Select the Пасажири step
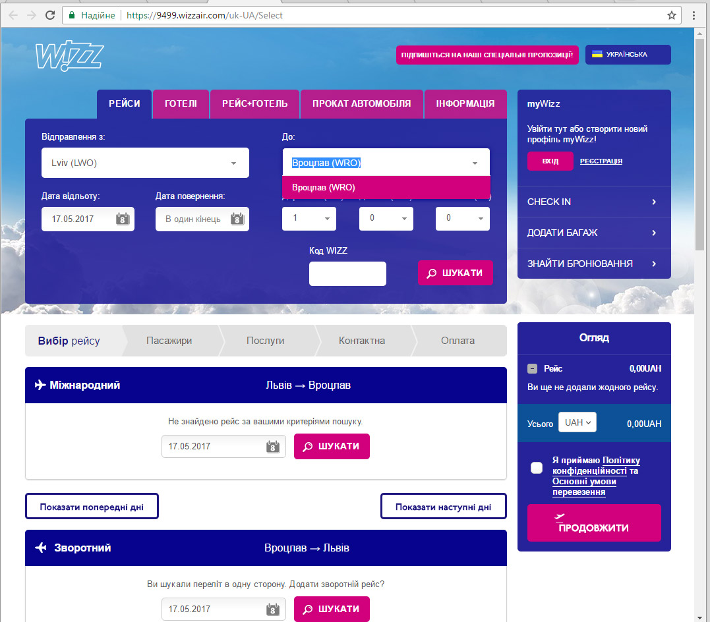 coord(169,341)
